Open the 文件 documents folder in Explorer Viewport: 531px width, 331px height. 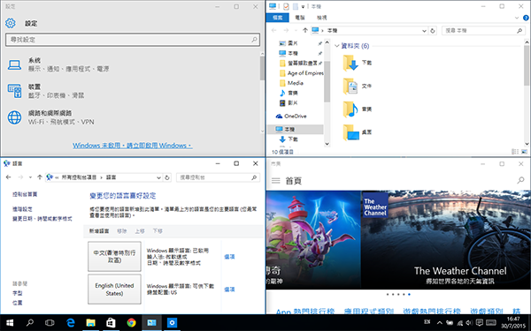click(350, 87)
